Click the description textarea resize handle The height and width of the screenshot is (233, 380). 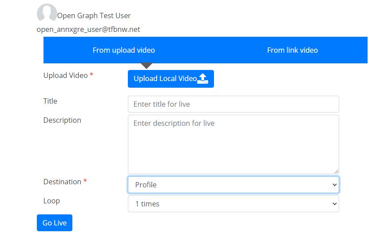pyautogui.click(x=336, y=171)
